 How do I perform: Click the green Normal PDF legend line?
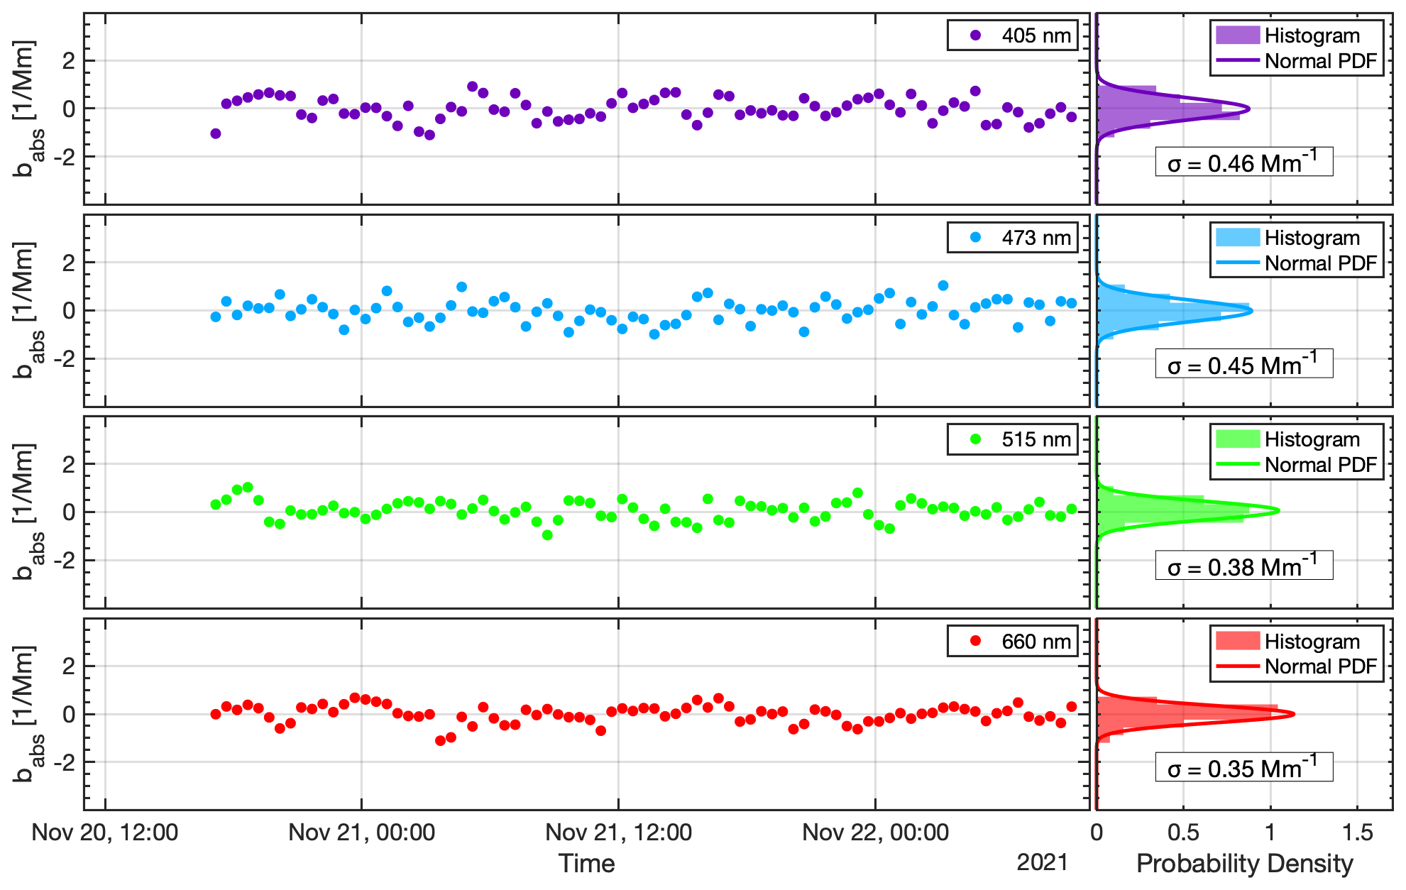(1237, 465)
